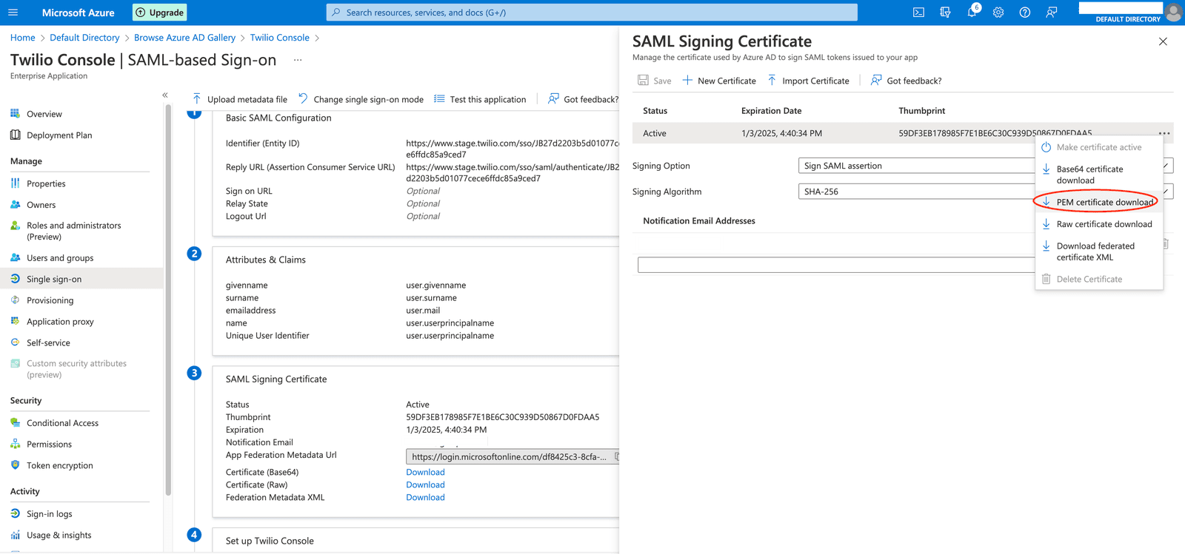Collapse the left navigation sidebar
This screenshot has width=1185, height=554.
click(165, 95)
